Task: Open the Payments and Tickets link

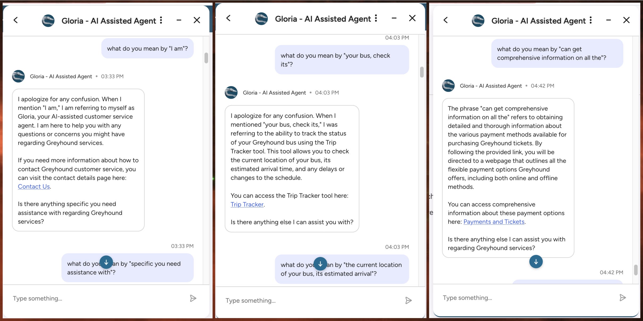Action: (494, 222)
